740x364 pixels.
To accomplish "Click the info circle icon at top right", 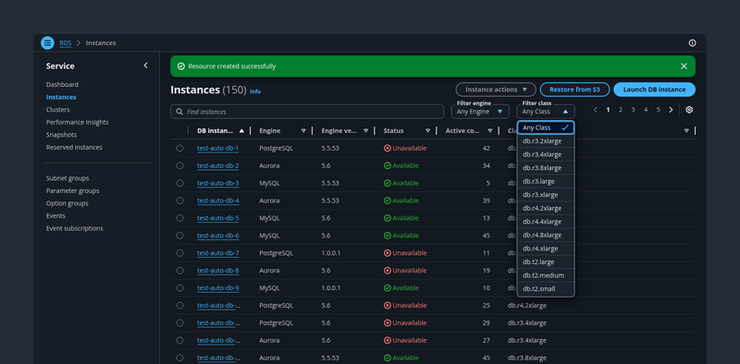I will [692, 42].
